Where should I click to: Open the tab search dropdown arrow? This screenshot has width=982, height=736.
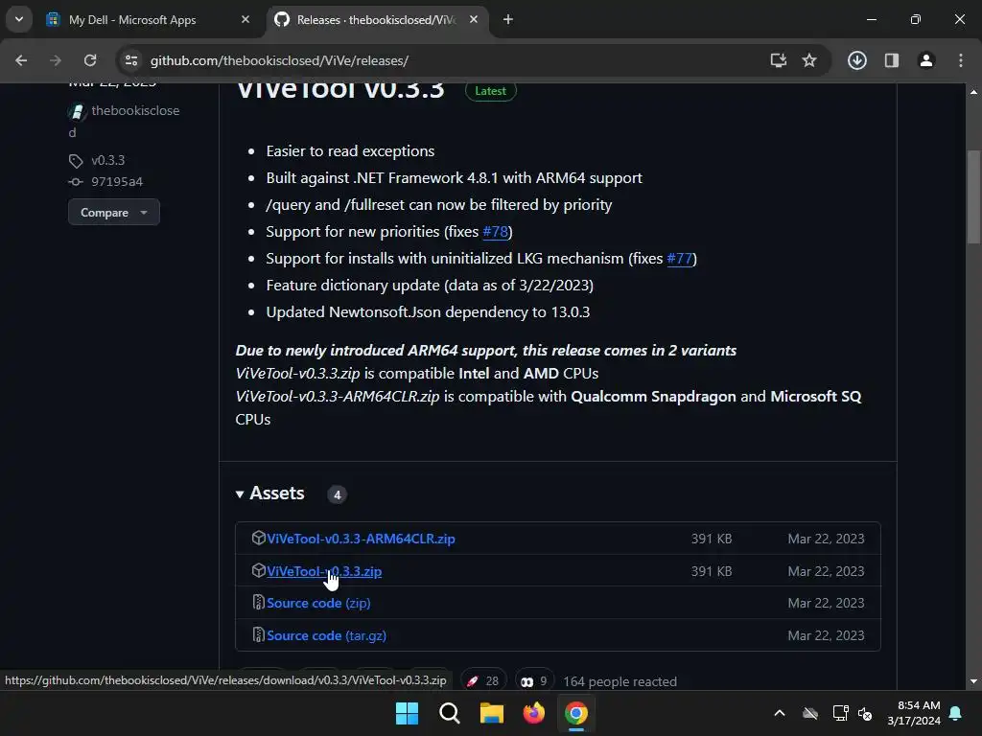(19, 19)
